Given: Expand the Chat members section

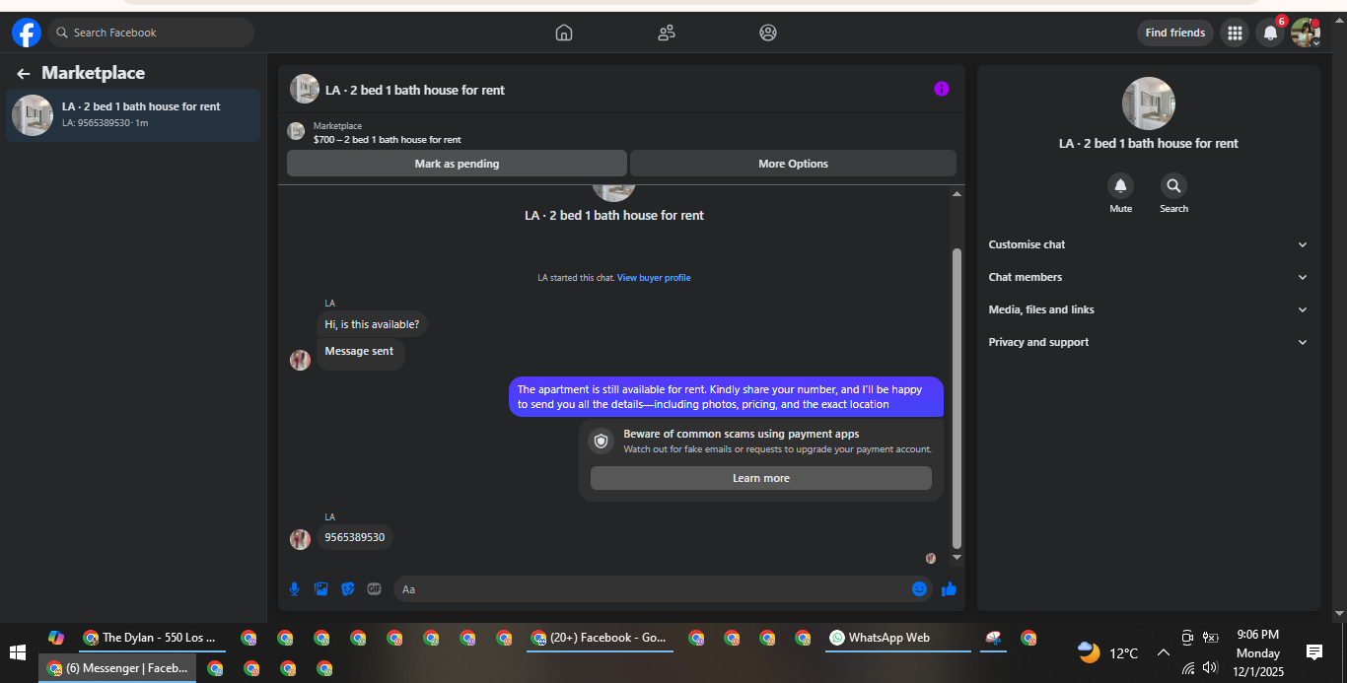Looking at the screenshot, I should click(1148, 277).
